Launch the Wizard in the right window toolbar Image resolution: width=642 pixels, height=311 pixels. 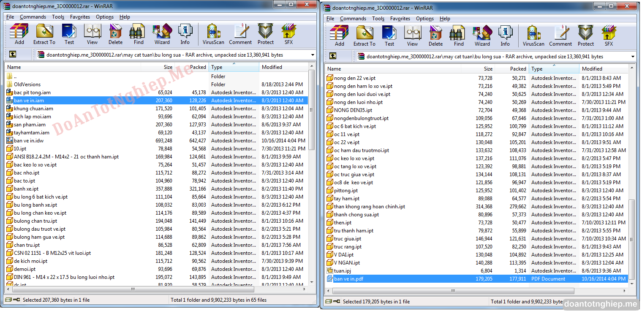coord(482,35)
